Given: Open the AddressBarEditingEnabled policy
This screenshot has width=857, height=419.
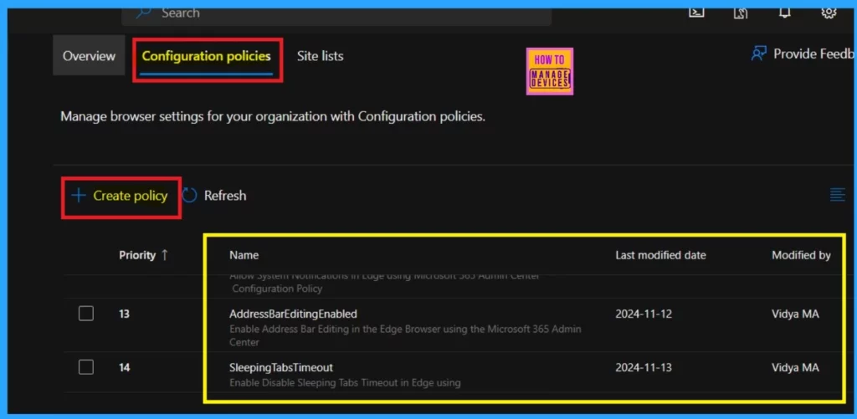Looking at the screenshot, I should point(293,314).
